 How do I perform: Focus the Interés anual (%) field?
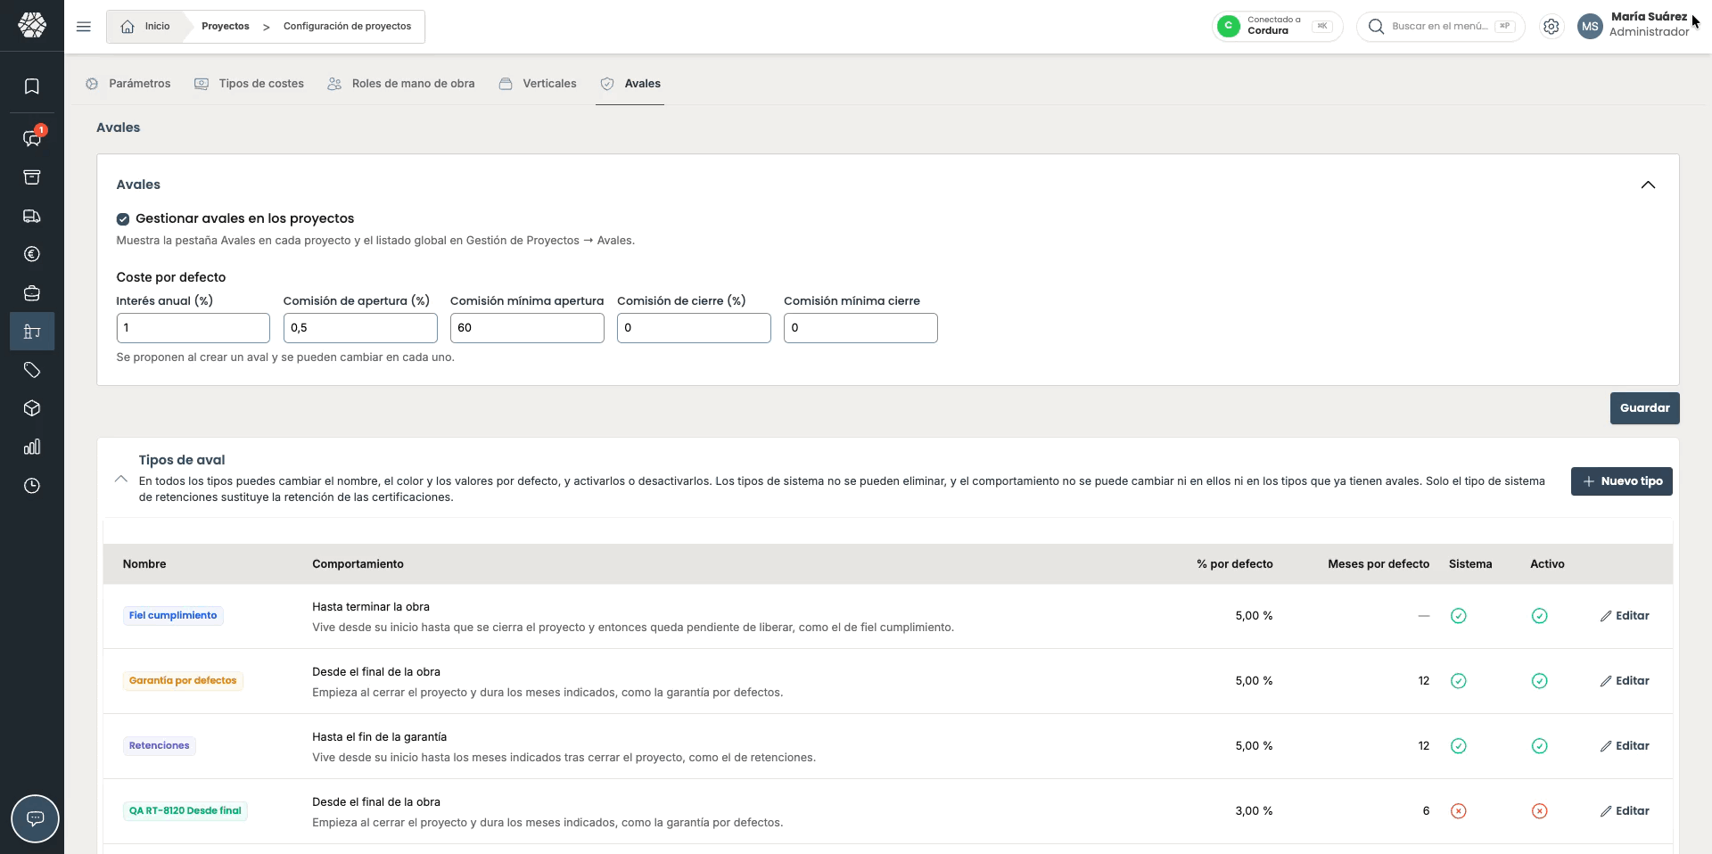coord(193,328)
